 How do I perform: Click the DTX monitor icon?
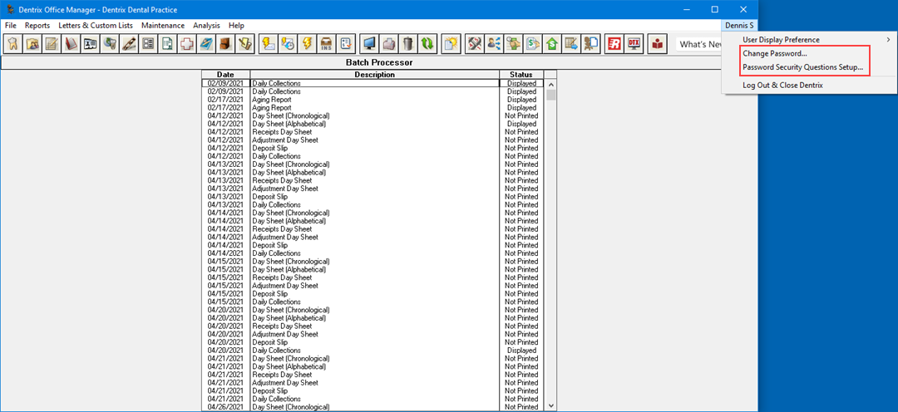pos(634,44)
